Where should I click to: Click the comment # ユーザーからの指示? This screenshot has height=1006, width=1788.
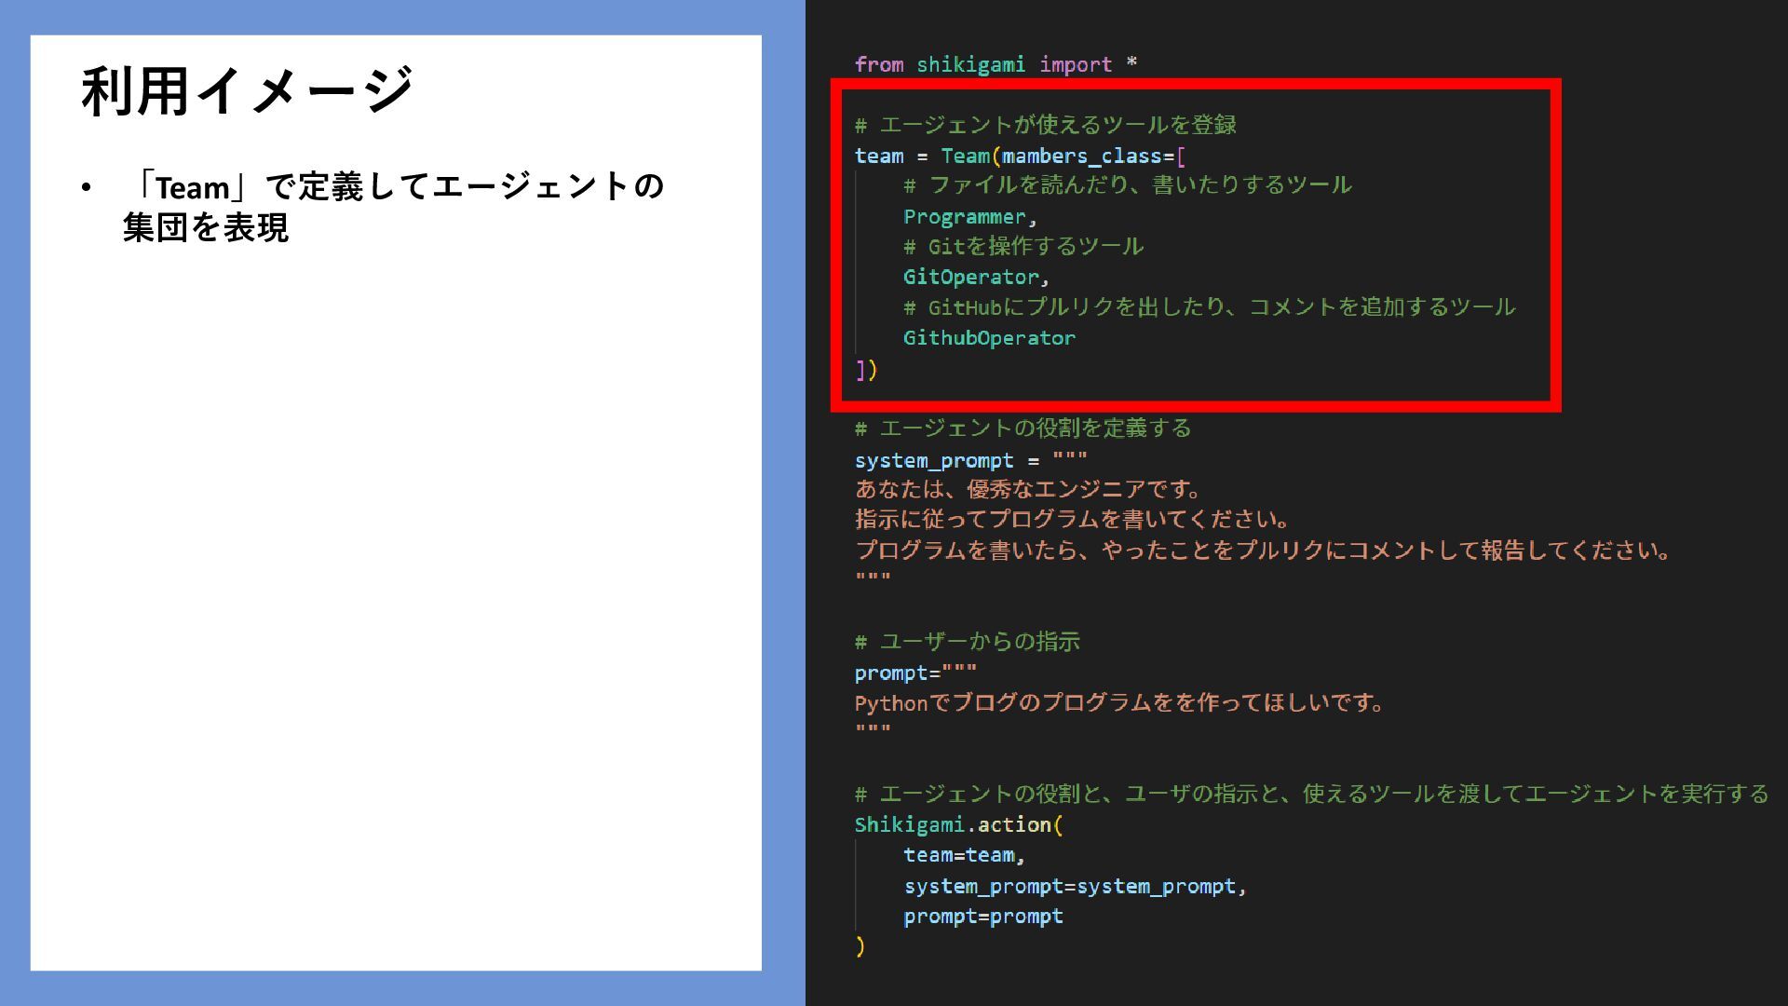click(967, 642)
